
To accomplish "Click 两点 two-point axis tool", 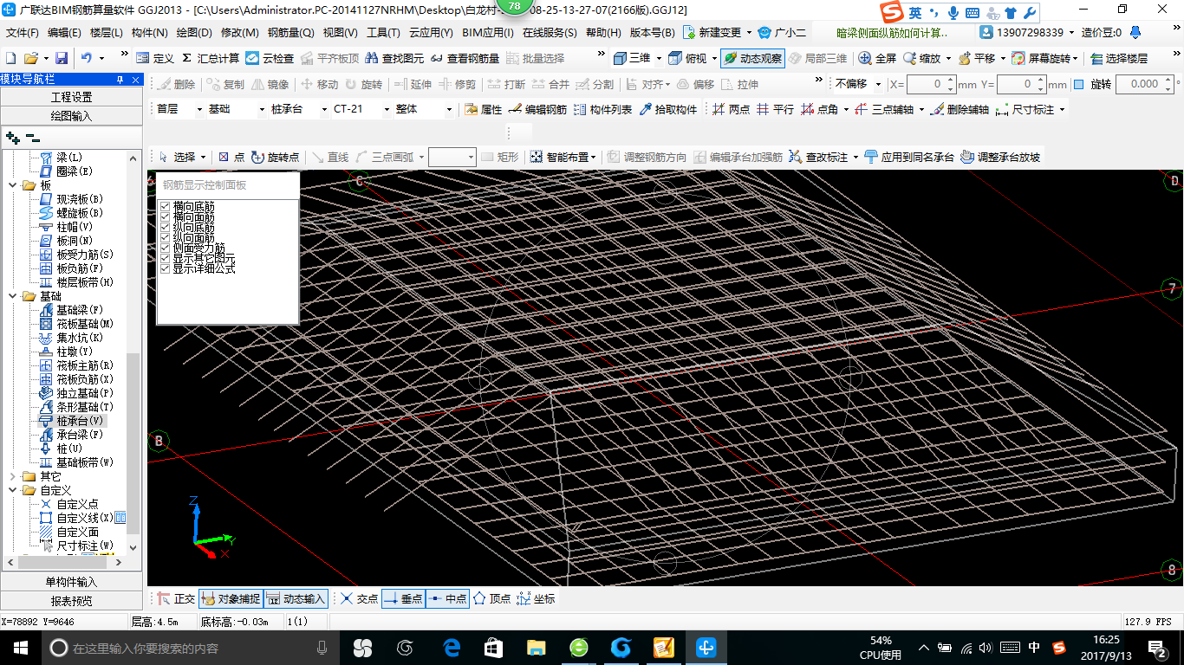I will [731, 110].
